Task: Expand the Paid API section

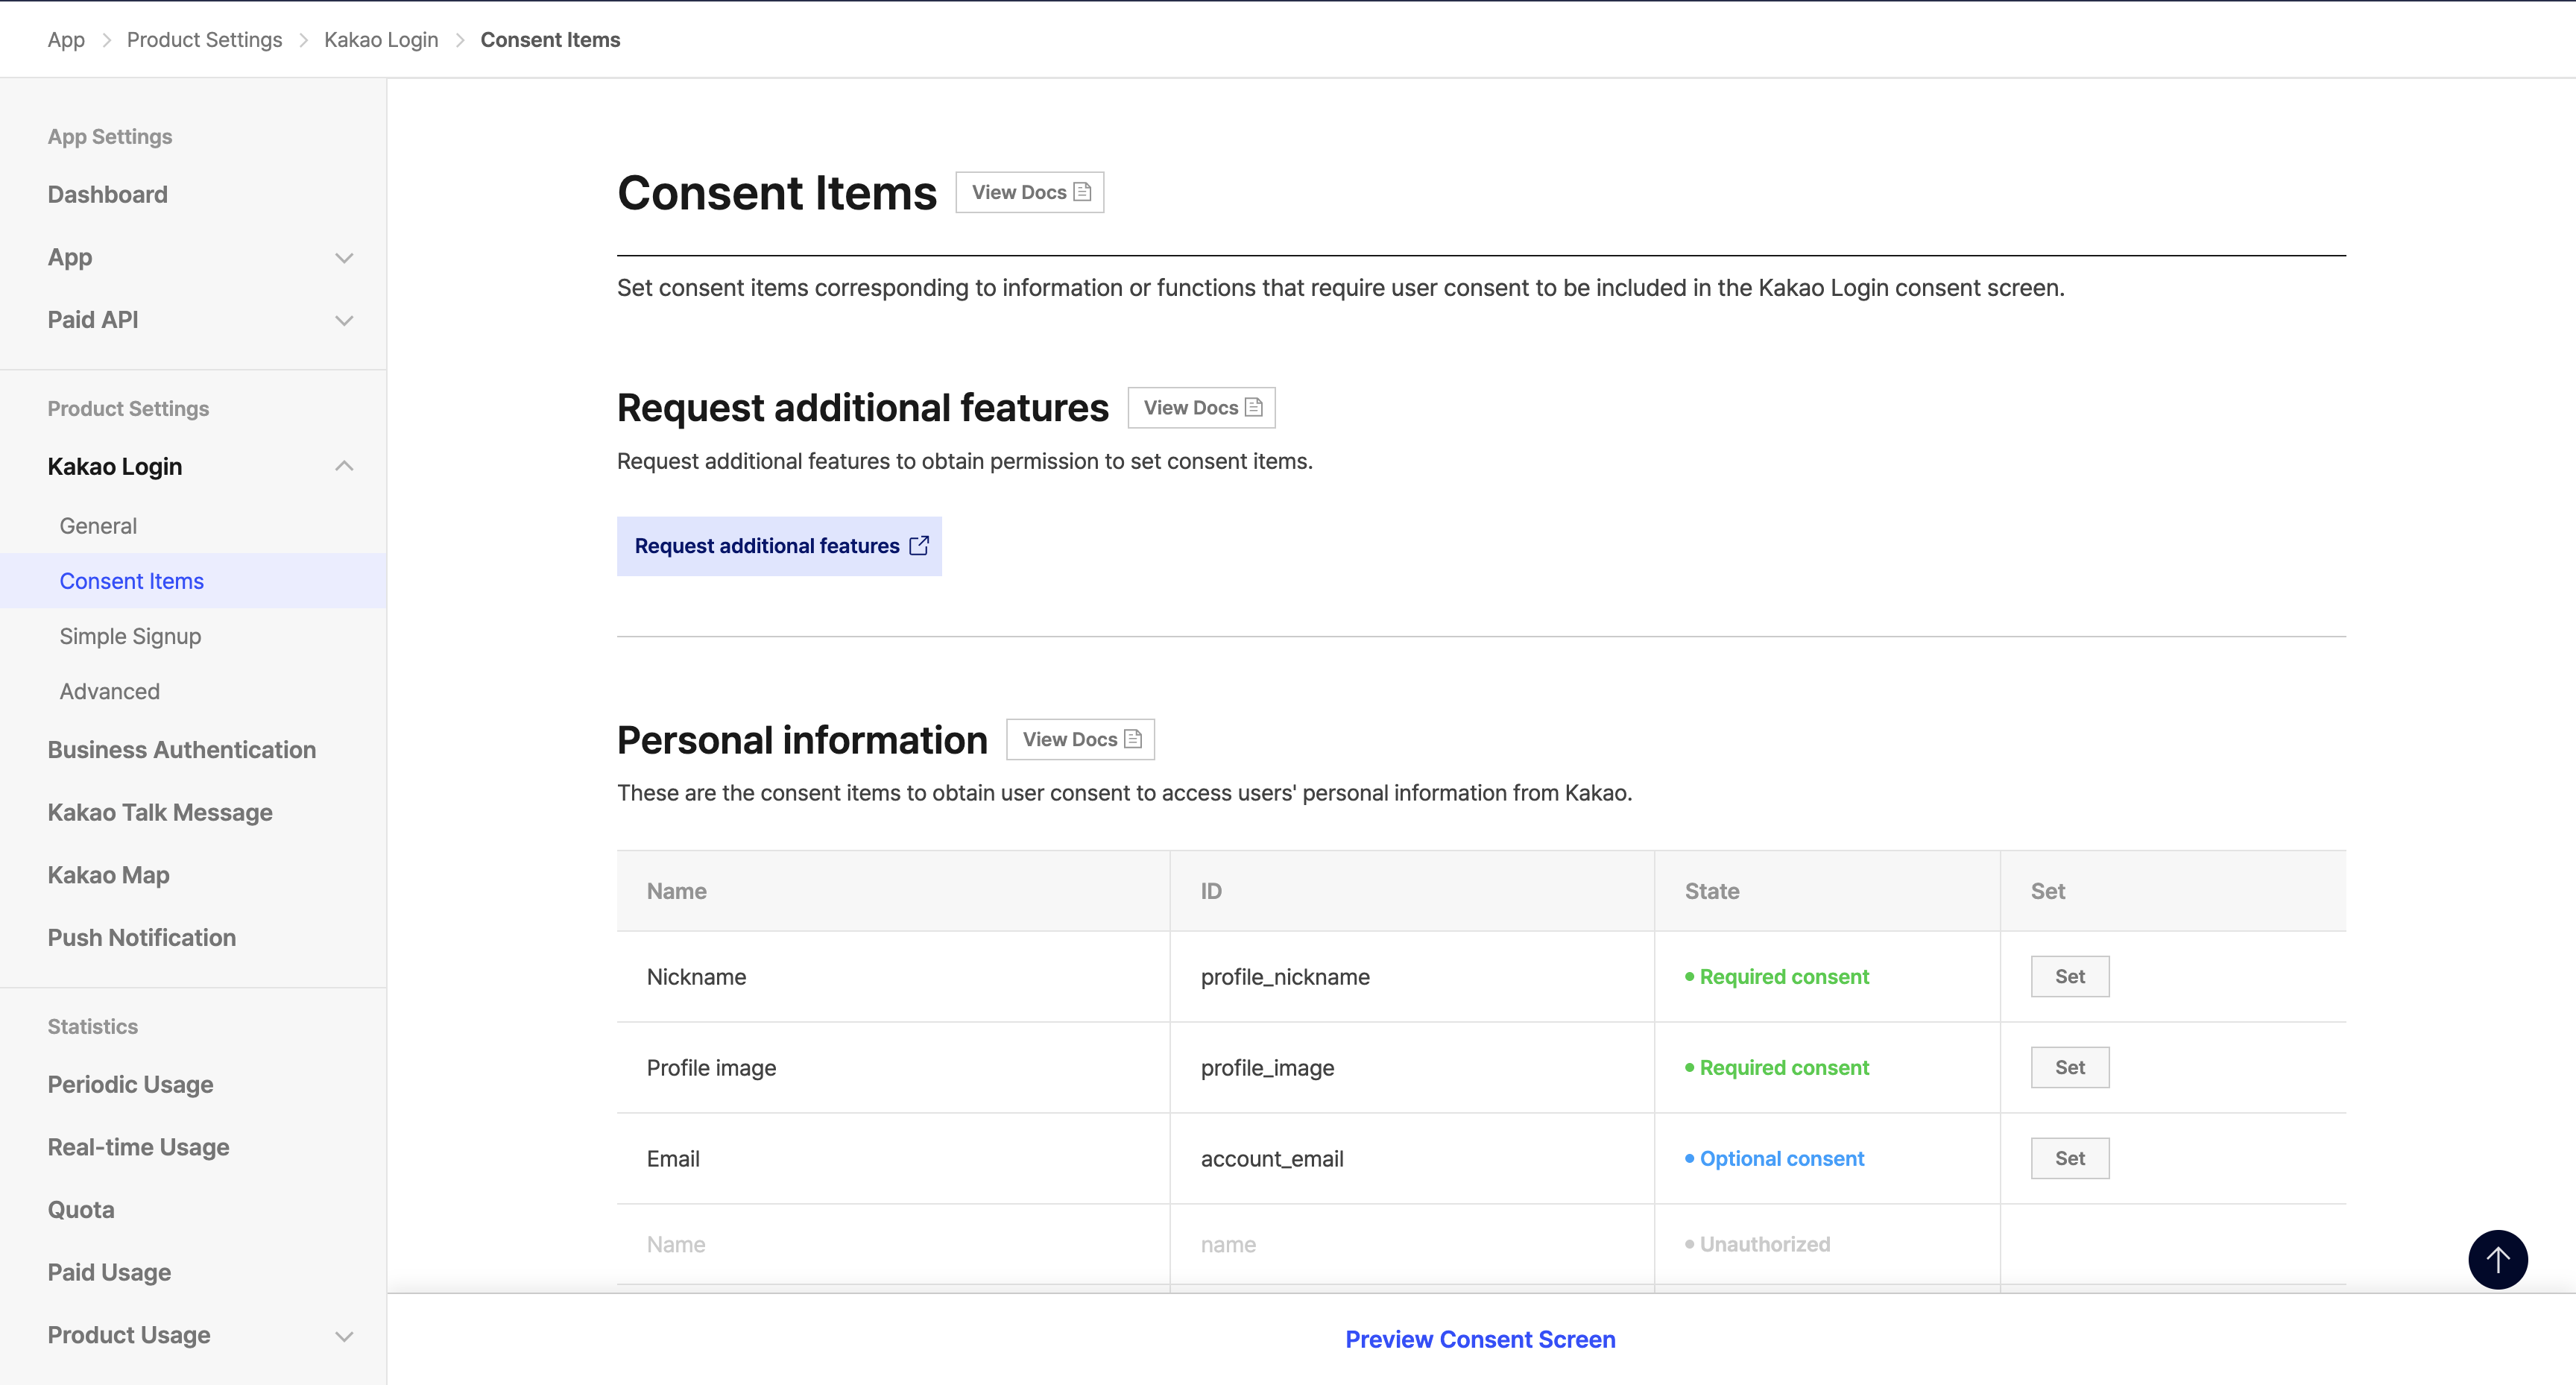Action: click(344, 320)
